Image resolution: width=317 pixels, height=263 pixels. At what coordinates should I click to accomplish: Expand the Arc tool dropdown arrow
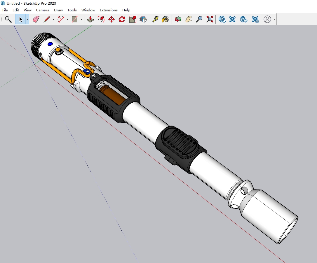click(67, 20)
